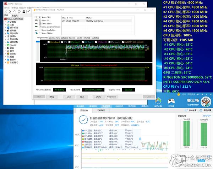The height and width of the screenshot is (169, 213).
Task: Expand the 操作系统 tree node
Action: (x=5, y=28)
